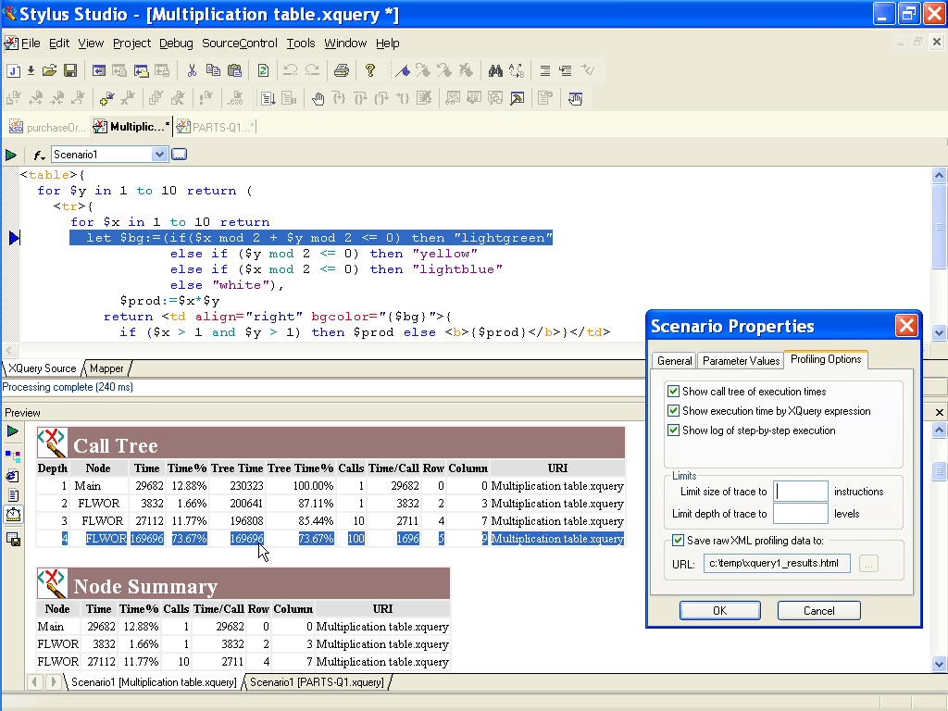Click the Print toolbar icon
This screenshot has height=711, width=948.
(341, 70)
